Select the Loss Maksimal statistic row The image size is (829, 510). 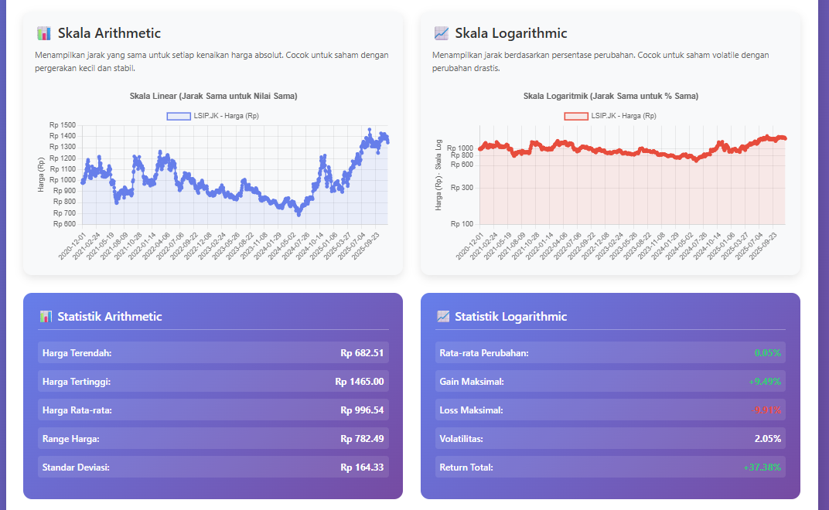click(x=610, y=410)
